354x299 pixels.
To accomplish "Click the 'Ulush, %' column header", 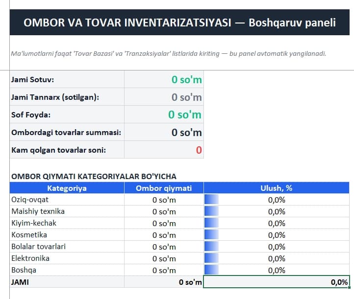I will pos(277,188).
